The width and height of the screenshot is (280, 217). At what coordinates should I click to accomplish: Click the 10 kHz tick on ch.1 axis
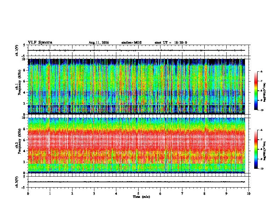(25, 59)
